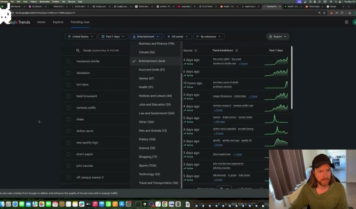The width and height of the screenshot is (356, 209).
Task: Select the mackenzie shirilla checkbox
Action: [x=68, y=61]
